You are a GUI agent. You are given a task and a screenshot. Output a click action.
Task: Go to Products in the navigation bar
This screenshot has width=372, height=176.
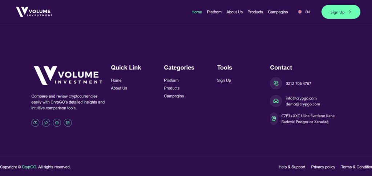(255, 12)
